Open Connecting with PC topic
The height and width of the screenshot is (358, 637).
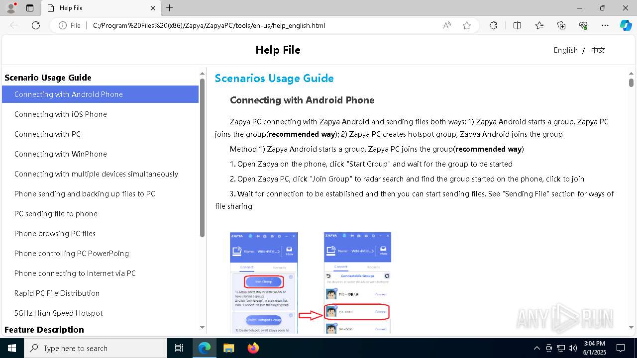pos(100,134)
